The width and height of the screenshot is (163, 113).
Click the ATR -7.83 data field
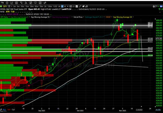coord(10,12)
